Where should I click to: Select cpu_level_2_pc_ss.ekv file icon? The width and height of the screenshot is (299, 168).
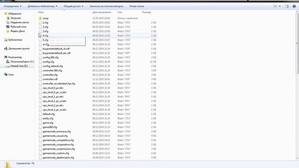tap(40, 110)
